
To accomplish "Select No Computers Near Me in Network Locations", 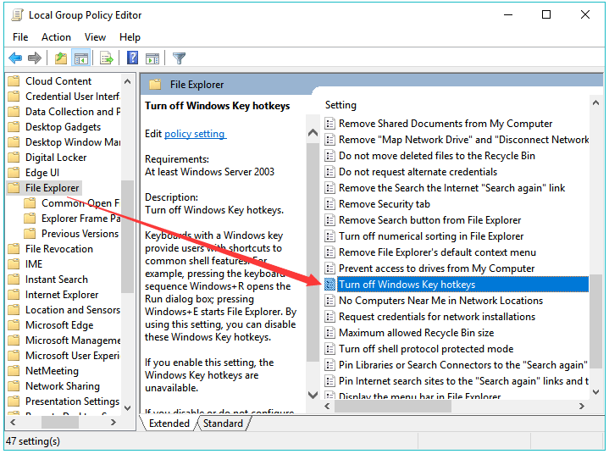I will pos(440,301).
